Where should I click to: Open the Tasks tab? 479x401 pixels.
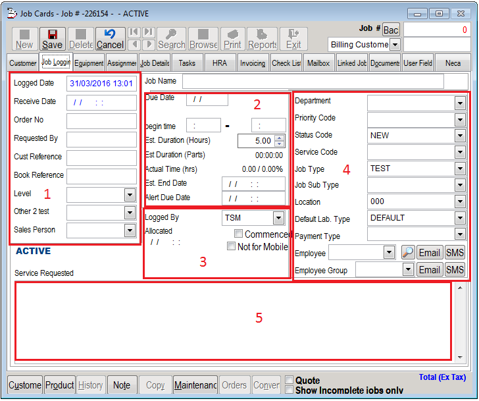click(187, 63)
